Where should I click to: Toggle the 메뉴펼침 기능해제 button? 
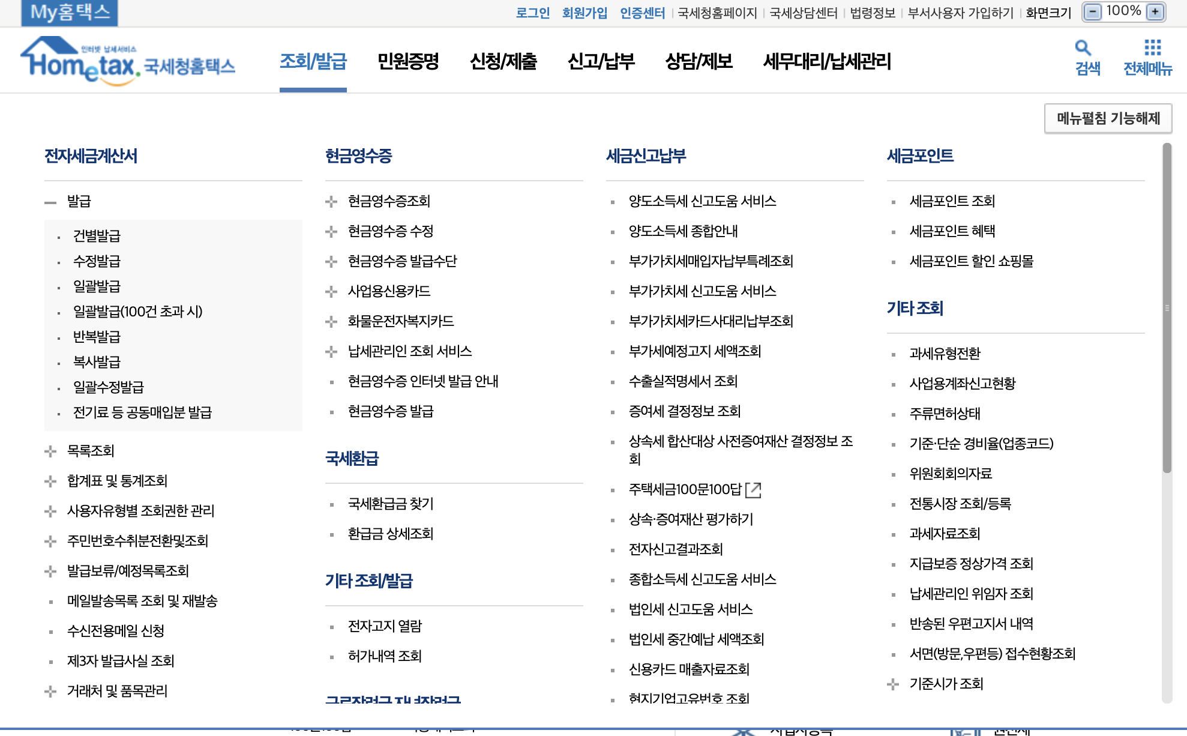[1108, 118]
